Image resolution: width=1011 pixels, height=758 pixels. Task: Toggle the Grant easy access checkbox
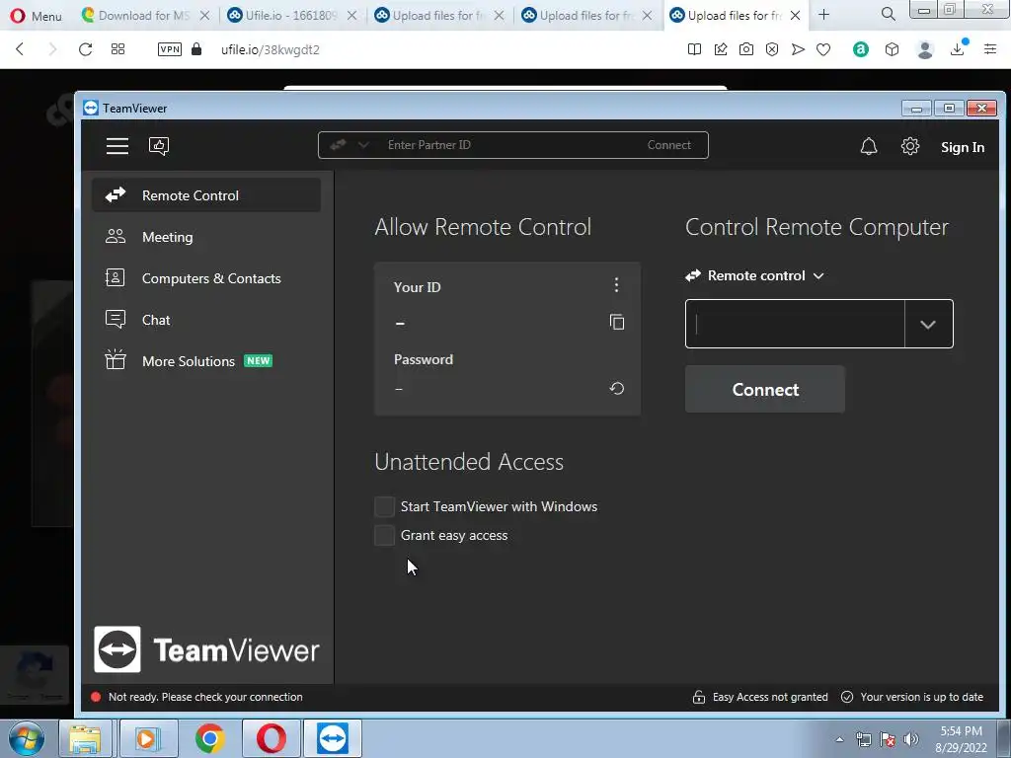click(384, 535)
